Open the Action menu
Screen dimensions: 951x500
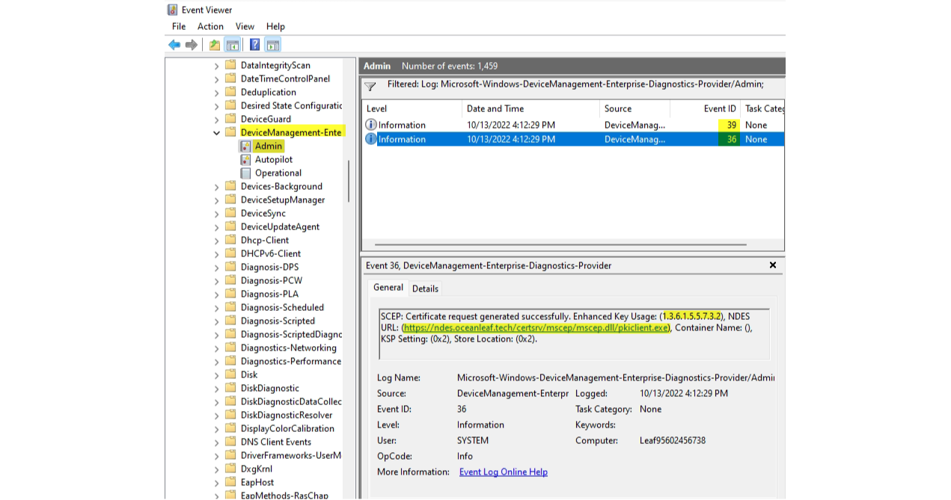tap(210, 26)
